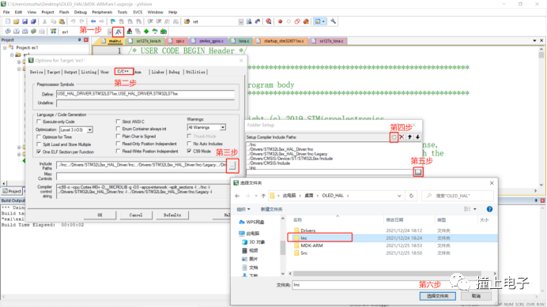
Task: Click 新建文件夹 in chooser toolbar
Action: click(271, 209)
